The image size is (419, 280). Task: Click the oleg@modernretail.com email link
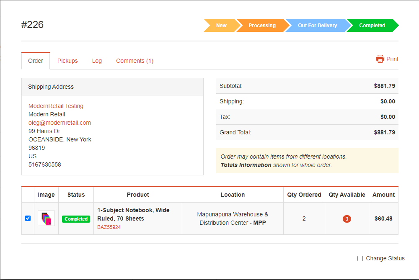click(59, 123)
